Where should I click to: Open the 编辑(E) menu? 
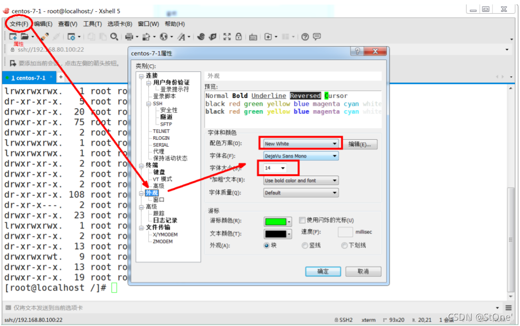[x=43, y=24]
